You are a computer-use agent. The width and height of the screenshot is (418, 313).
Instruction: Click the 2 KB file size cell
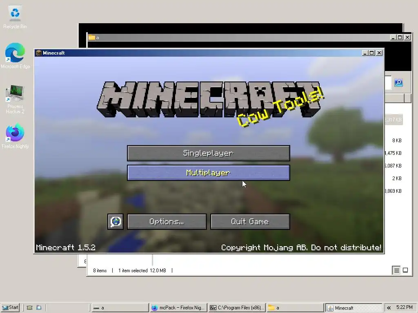[x=397, y=179]
